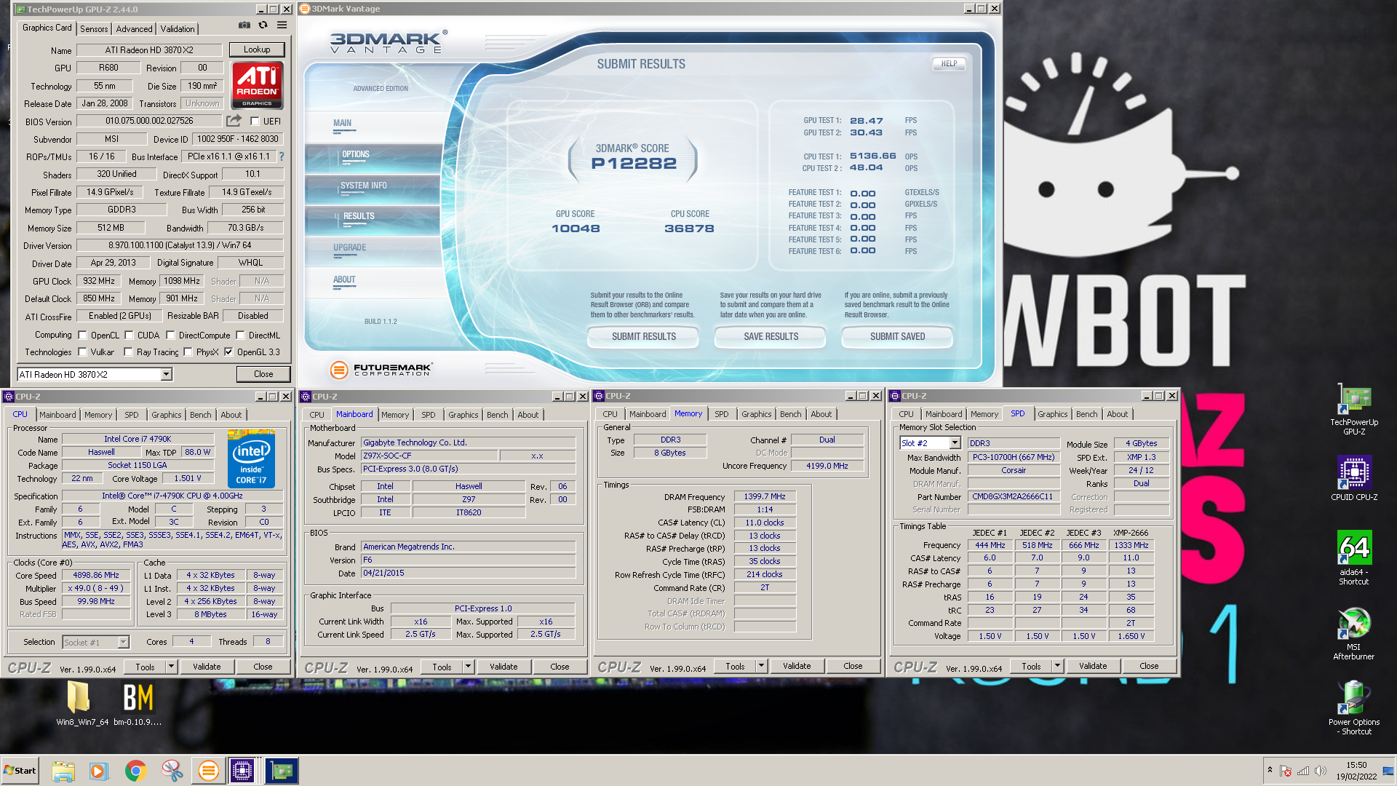The height and width of the screenshot is (786, 1397).
Task: Open the bm-0.10.9 BM desktop icon
Action: (x=138, y=702)
